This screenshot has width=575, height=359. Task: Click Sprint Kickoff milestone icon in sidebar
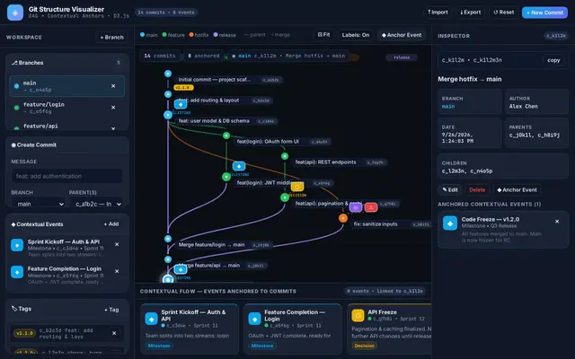click(x=17, y=245)
